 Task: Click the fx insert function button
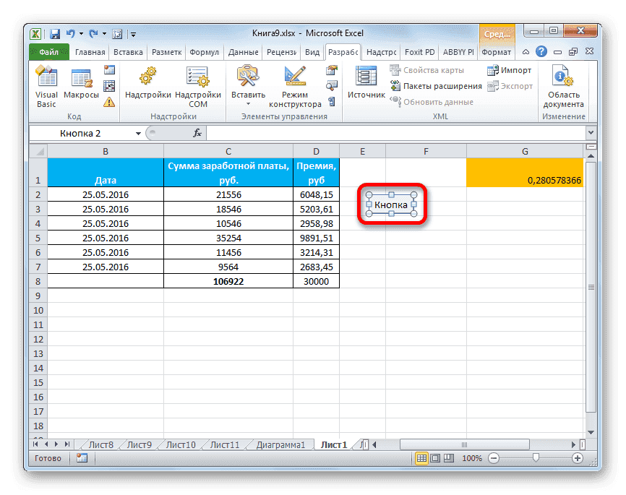coord(197,133)
